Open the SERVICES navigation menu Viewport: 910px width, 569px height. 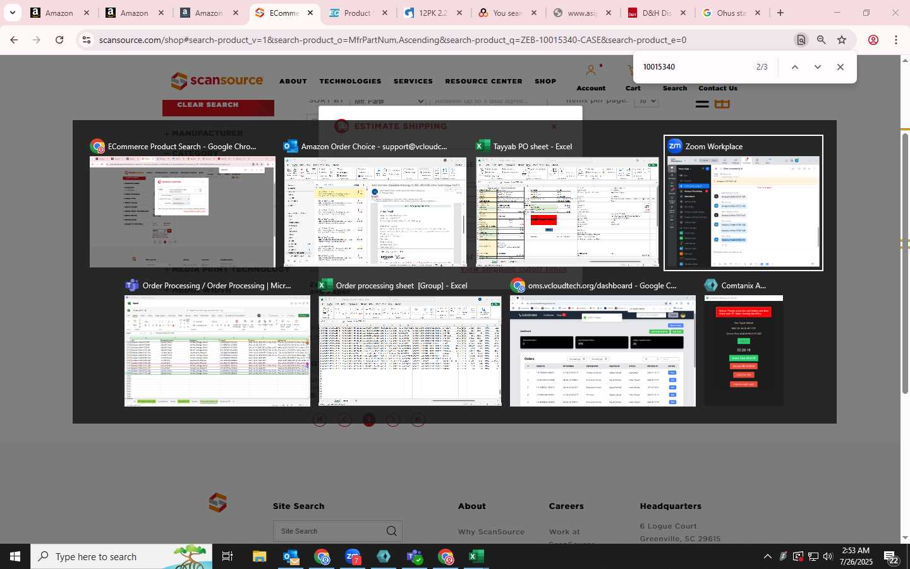[x=413, y=82]
